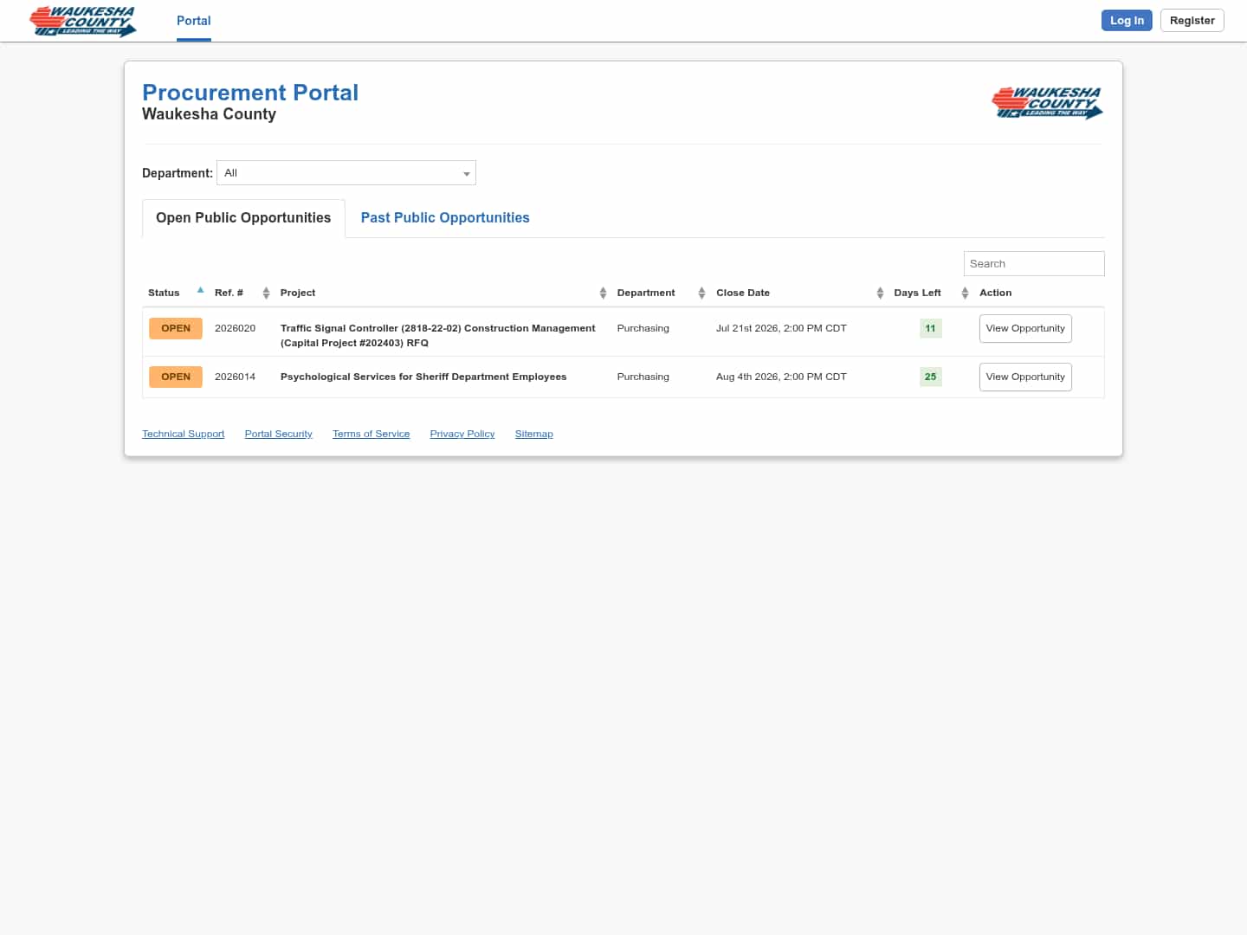Click close date Aug 4th 2026
Screen dimensions: 1247x935
(x=781, y=377)
